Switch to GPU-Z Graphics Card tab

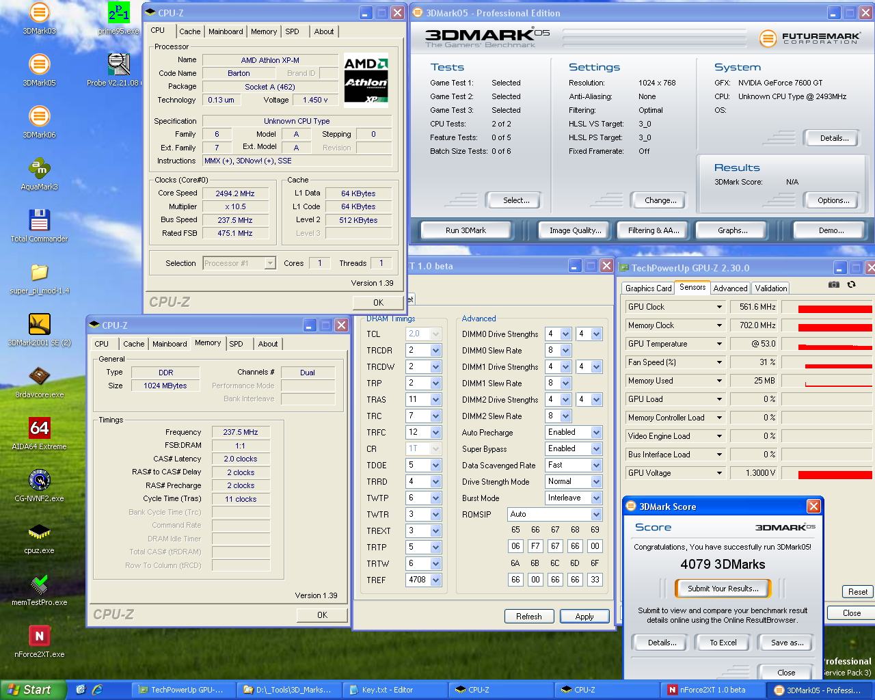(x=648, y=288)
